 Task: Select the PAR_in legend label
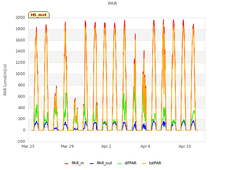(78, 163)
